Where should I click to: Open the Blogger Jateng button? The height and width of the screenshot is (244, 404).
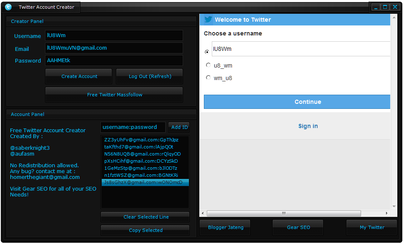[x=225, y=227]
